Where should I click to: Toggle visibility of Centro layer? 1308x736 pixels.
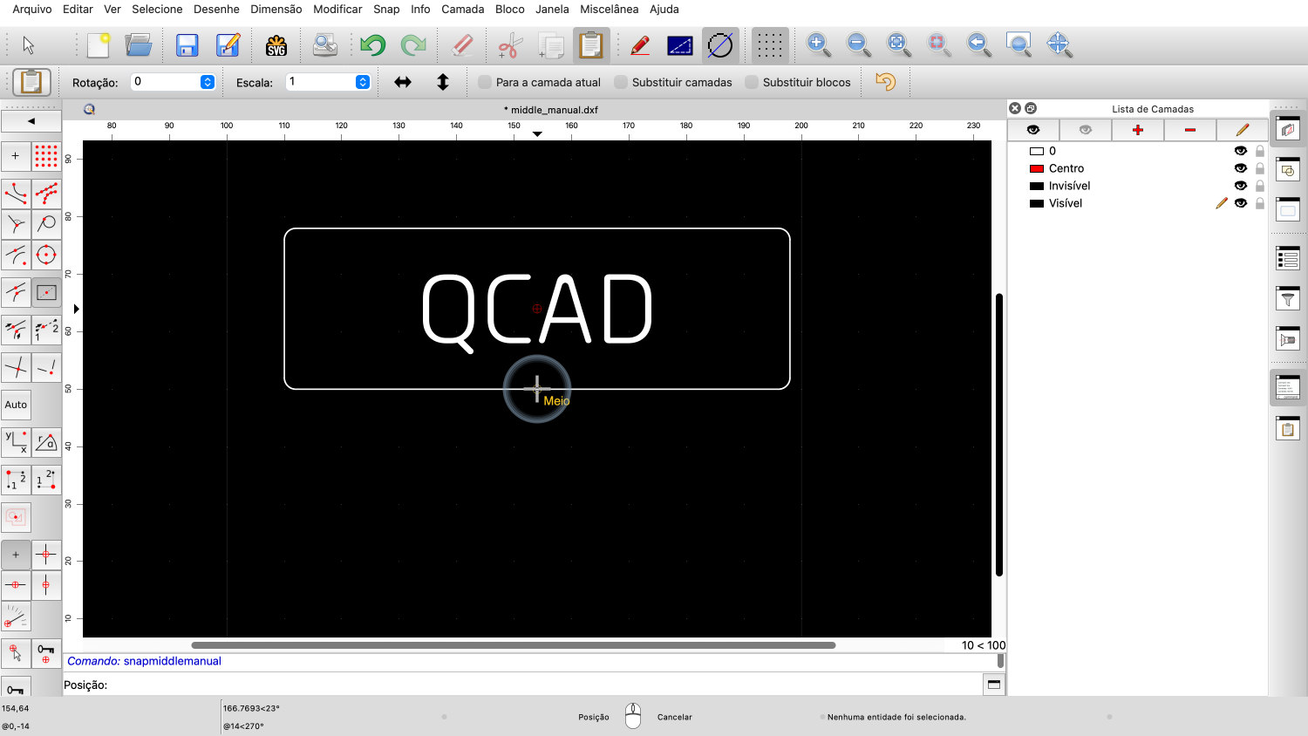pos(1241,168)
